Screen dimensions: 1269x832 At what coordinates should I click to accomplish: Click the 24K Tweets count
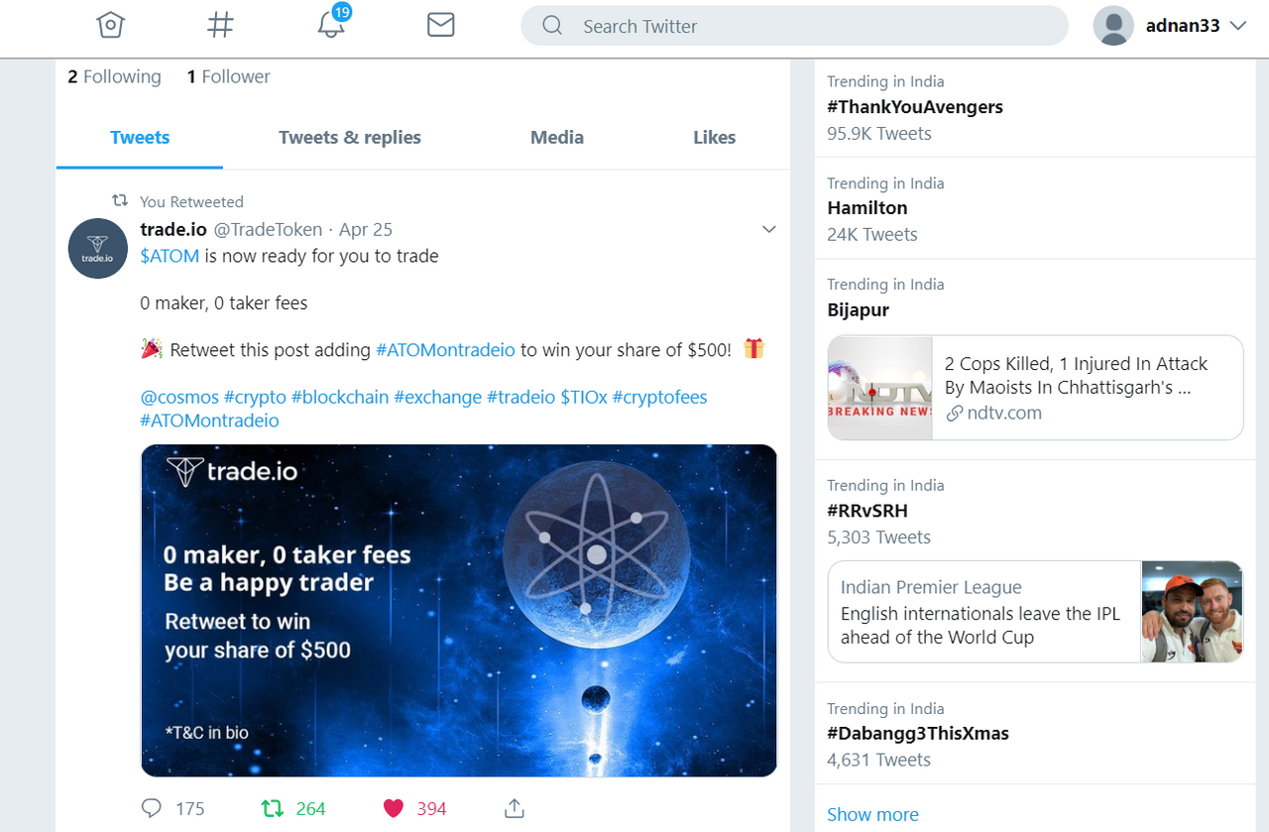(x=872, y=234)
